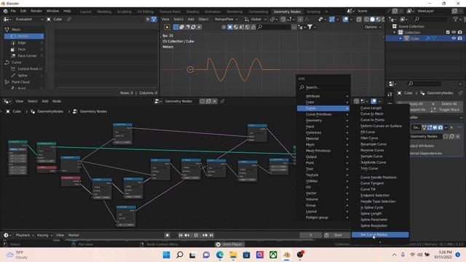
Task: Open the Add Modifier dropdown
Action: click(435, 118)
